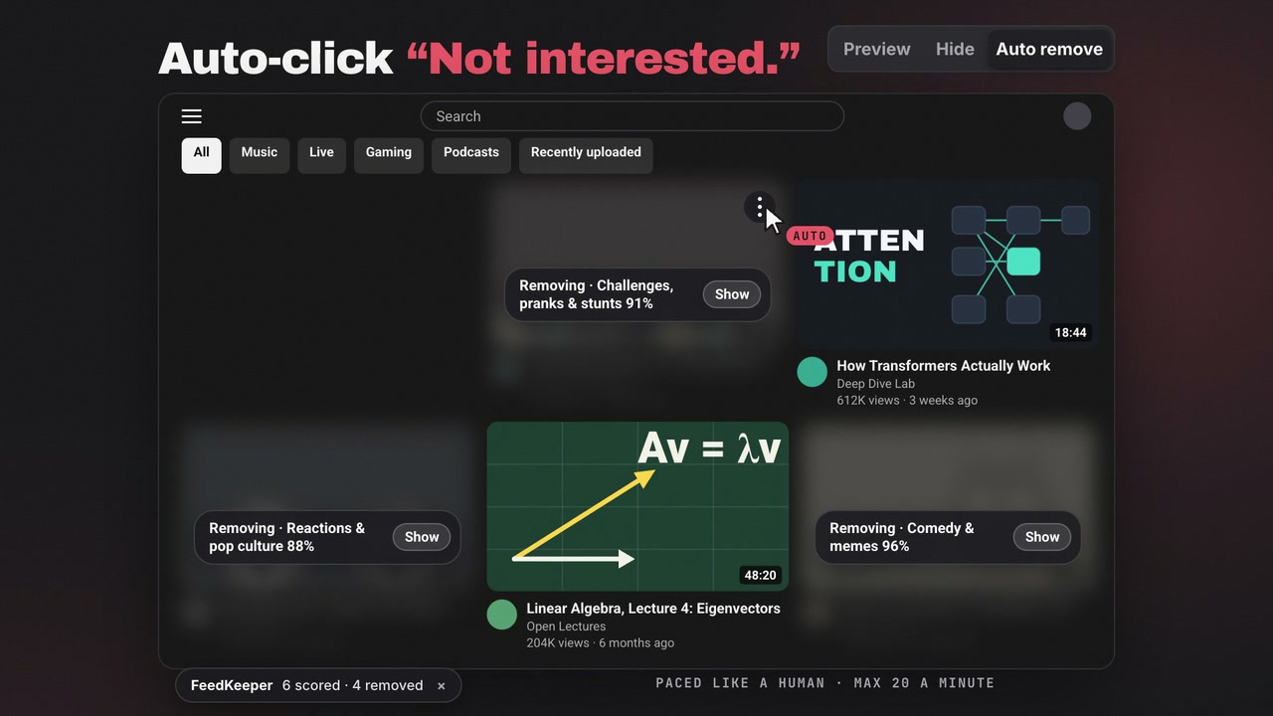The image size is (1273, 716).
Task: Click the FeedKeeper 6 scored · 4 removed text
Action: point(307,685)
